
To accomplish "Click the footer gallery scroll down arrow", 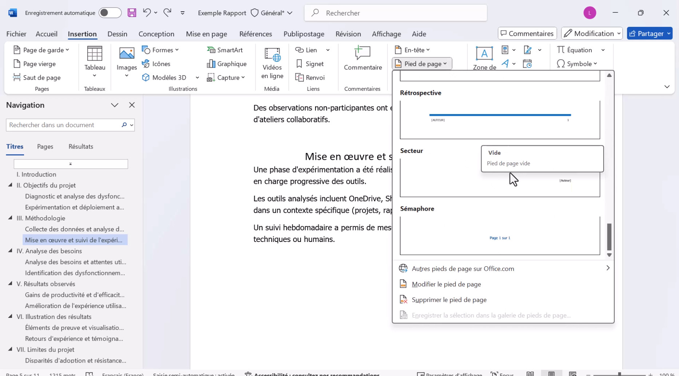I will click(x=609, y=255).
